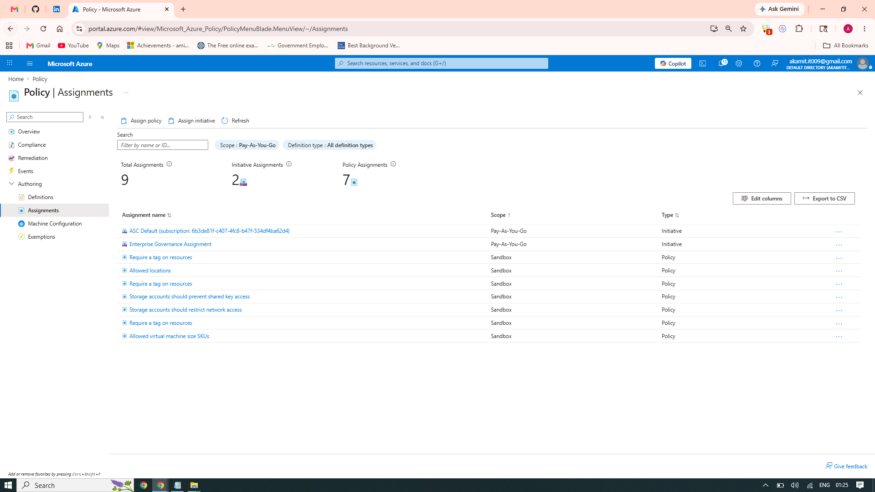Open the portal feedback icon in header
Screen dimensions: 875x492
coord(775,64)
